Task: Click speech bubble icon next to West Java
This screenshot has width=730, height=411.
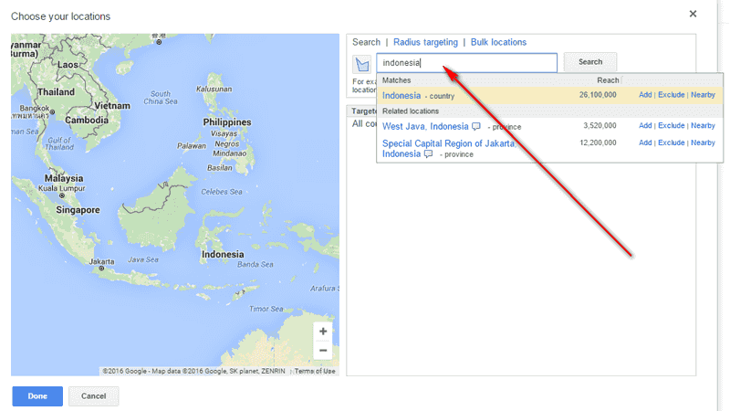Action: pyautogui.click(x=475, y=126)
